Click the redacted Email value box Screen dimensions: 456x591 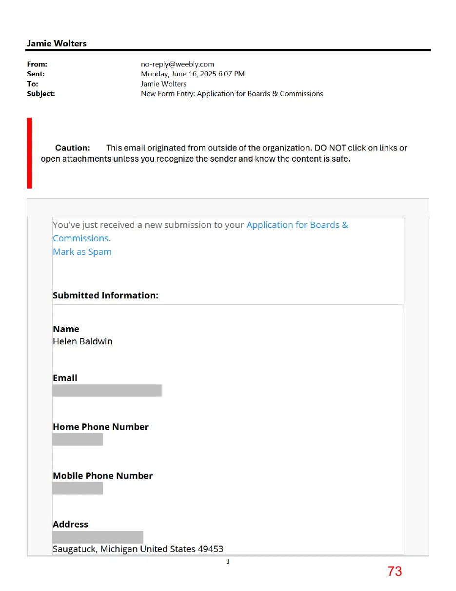pyautogui.click(x=107, y=390)
